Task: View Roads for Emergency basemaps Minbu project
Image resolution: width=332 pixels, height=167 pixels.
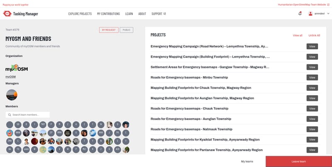Action: [312, 77]
